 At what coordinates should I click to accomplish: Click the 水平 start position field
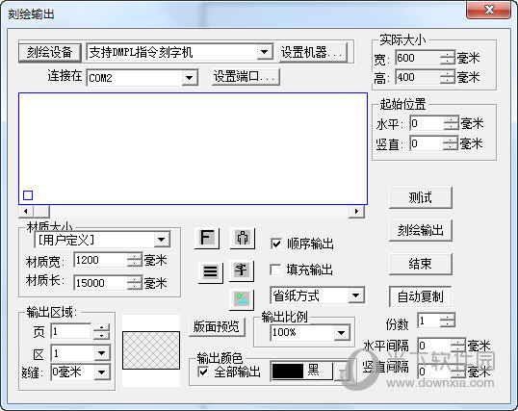pyautogui.click(x=427, y=123)
